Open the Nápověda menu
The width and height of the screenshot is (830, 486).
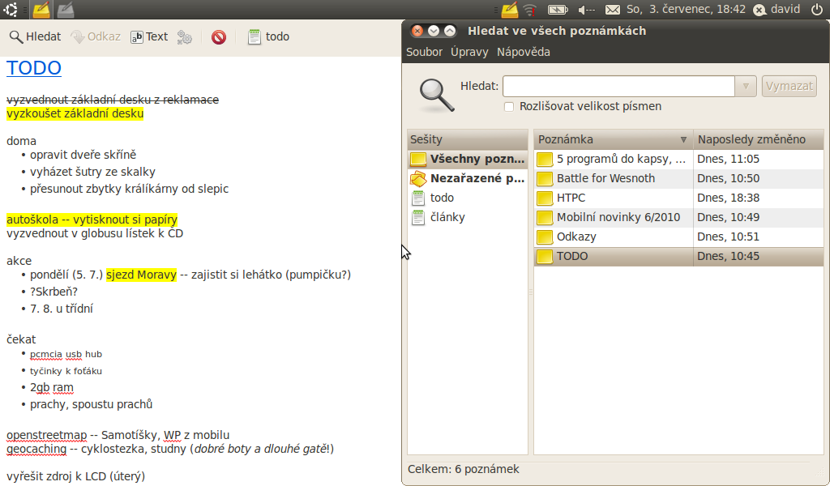tap(524, 52)
